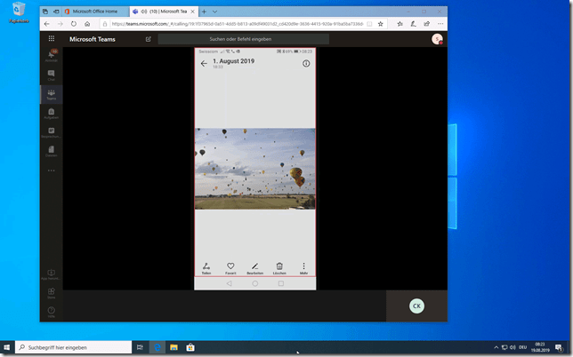
Task: Click the hot air balloons photo
Action: pyautogui.click(x=254, y=169)
